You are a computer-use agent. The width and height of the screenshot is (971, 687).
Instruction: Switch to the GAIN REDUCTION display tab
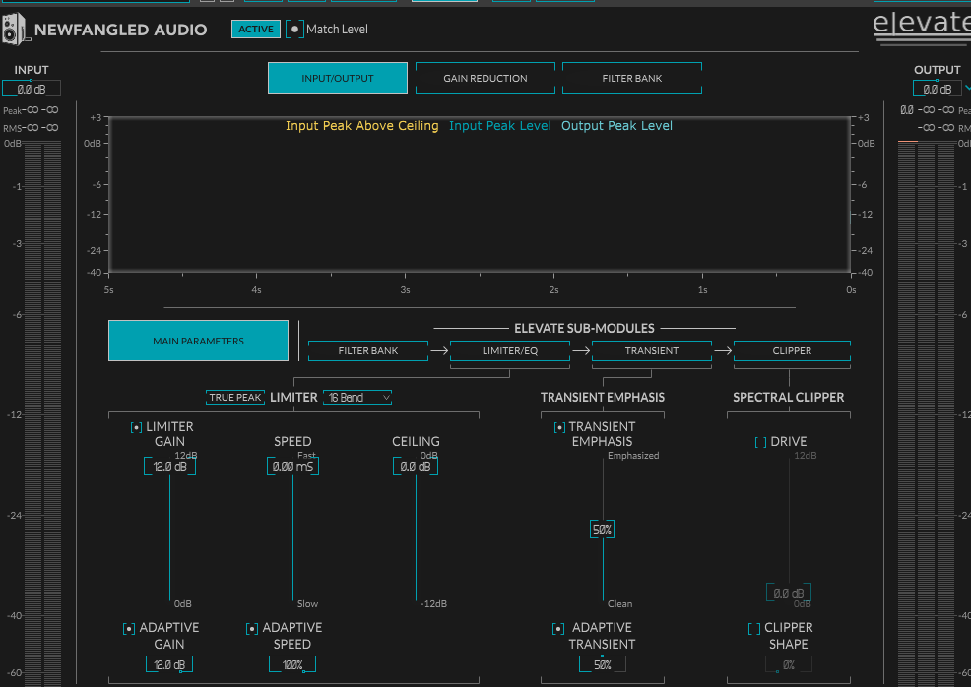485,78
